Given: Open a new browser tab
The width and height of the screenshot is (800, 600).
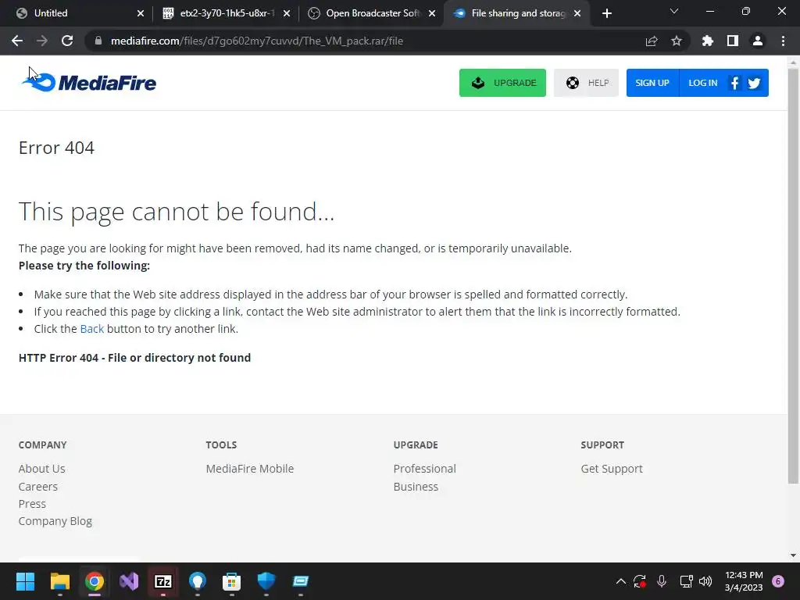Looking at the screenshot, I should click(x=606, y=13).
